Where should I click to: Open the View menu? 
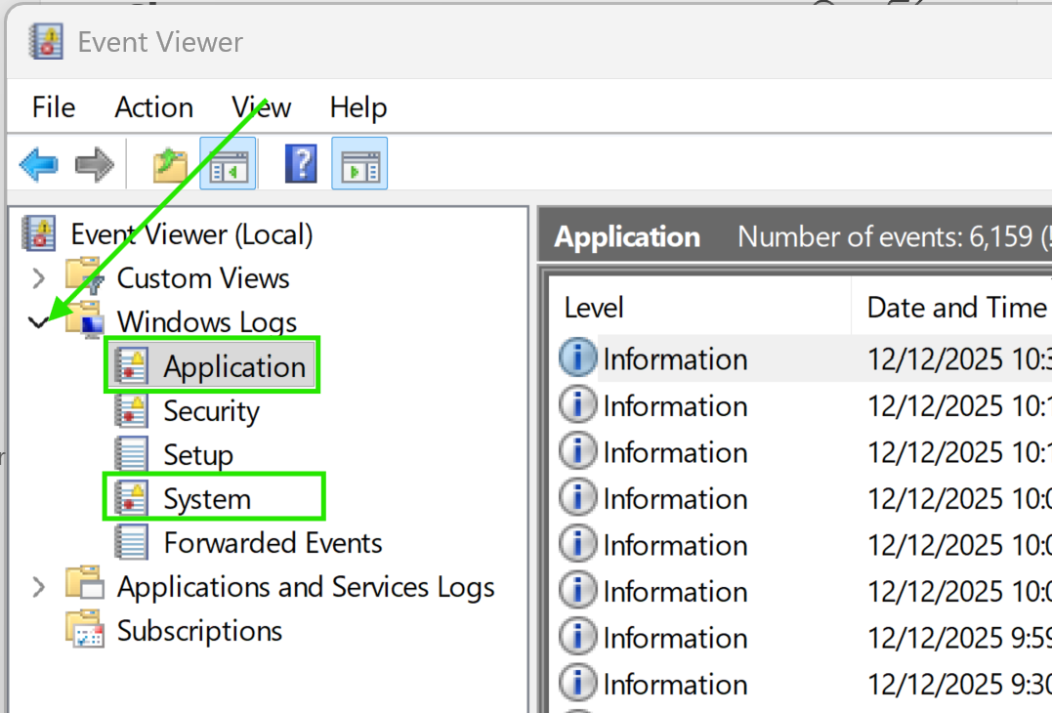click(x=261, y=107)
